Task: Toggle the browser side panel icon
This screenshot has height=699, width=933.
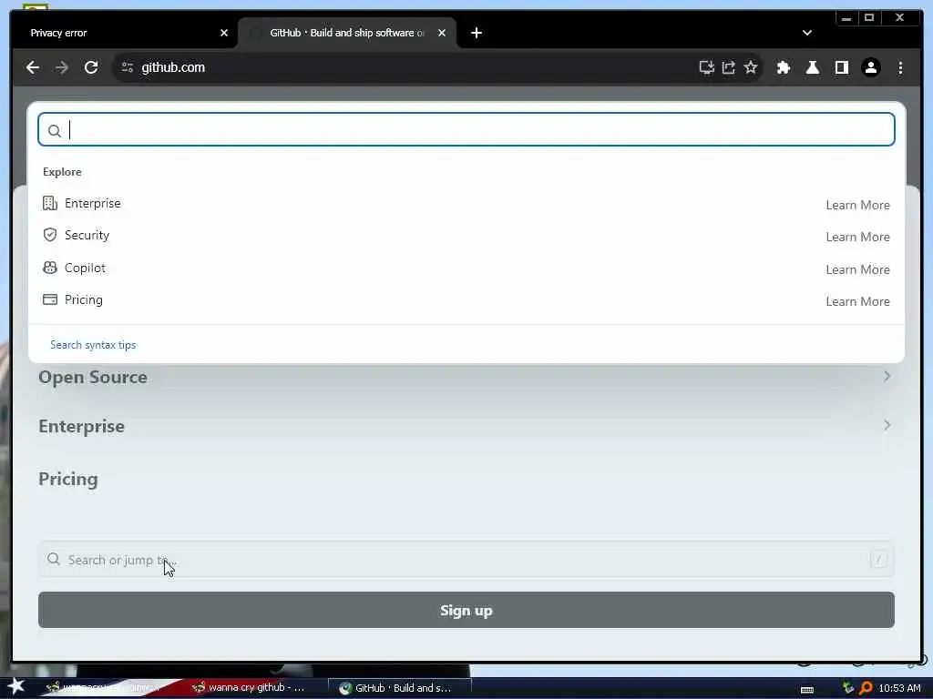Action: 841,67
